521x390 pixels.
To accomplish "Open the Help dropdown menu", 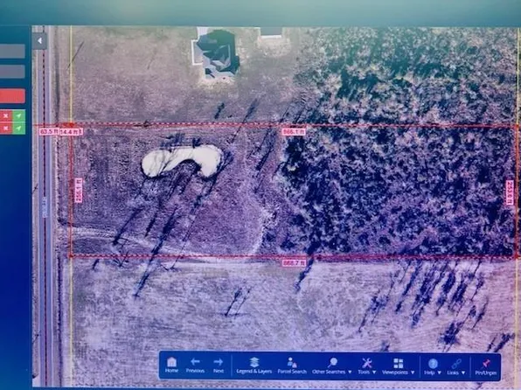I will (x=433, y=366).
